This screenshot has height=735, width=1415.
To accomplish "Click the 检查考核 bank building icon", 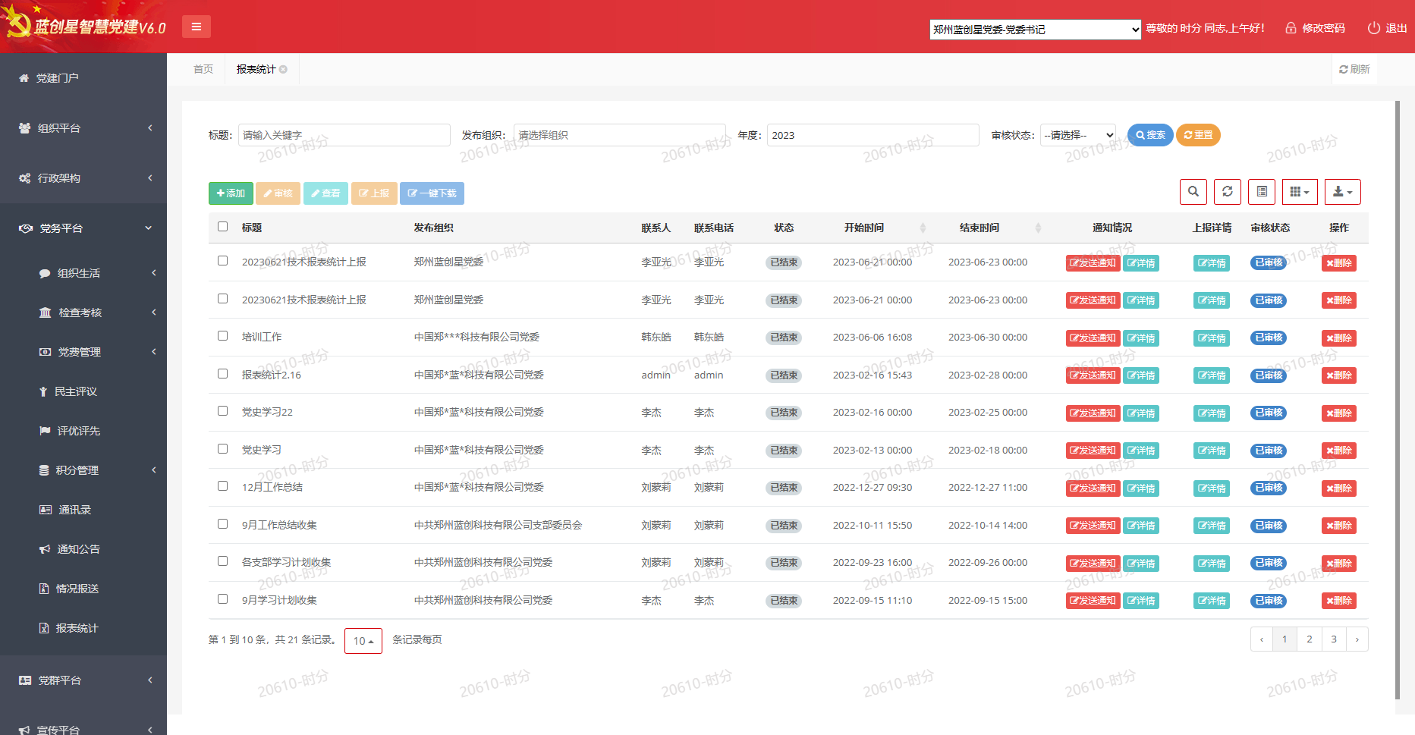I will point(45,313).
